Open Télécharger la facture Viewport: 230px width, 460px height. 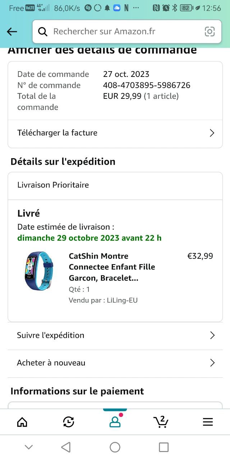click(57, 133)
